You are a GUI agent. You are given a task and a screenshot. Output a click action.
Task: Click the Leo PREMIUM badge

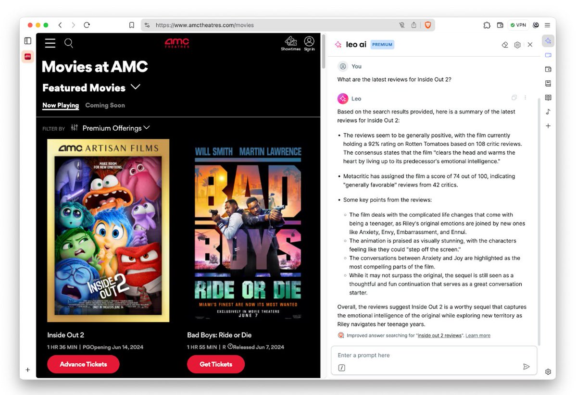pyautogui.click(x=382, y=45)
